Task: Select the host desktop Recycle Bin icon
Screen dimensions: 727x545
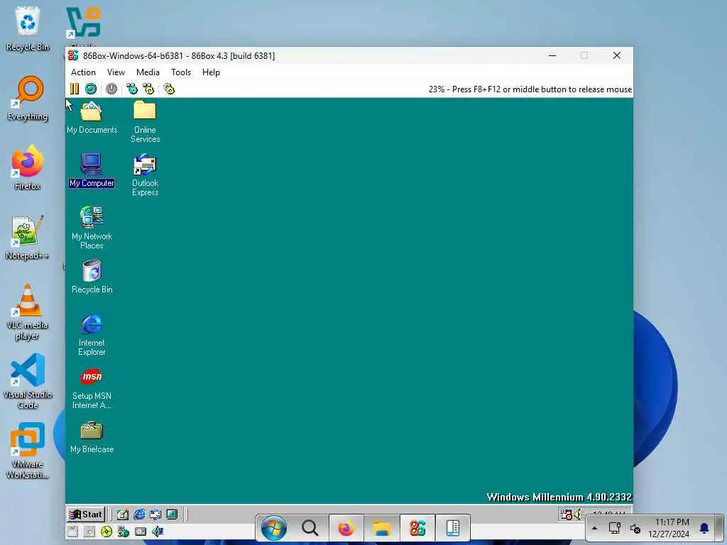Action: pos(28,28)
